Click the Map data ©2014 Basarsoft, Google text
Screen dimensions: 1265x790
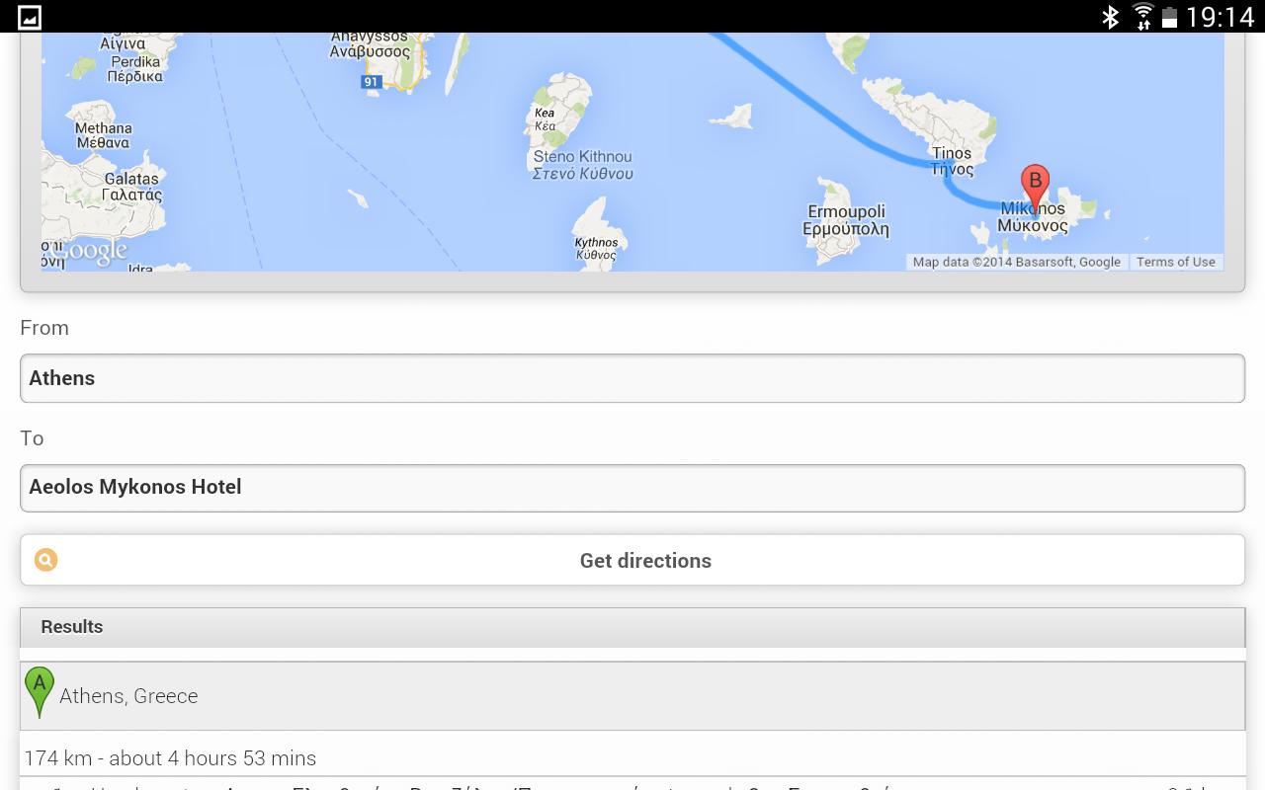(x=1016, y=262)
